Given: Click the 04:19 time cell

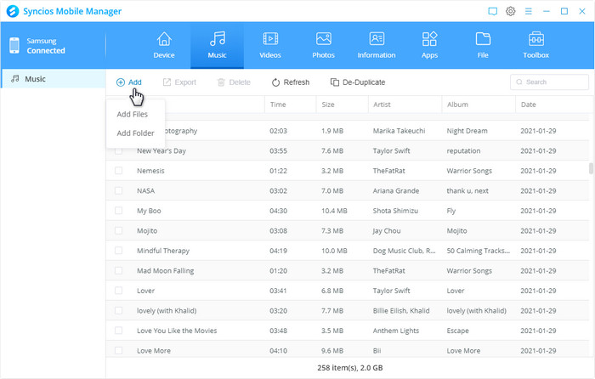Looking at the screenshot, I should (278, 251).
